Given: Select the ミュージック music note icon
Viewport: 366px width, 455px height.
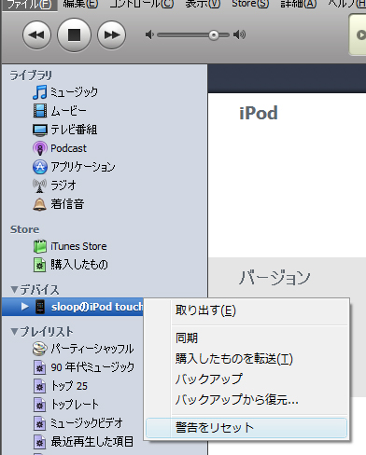Looking at the screenshot, I should point(40,92).
